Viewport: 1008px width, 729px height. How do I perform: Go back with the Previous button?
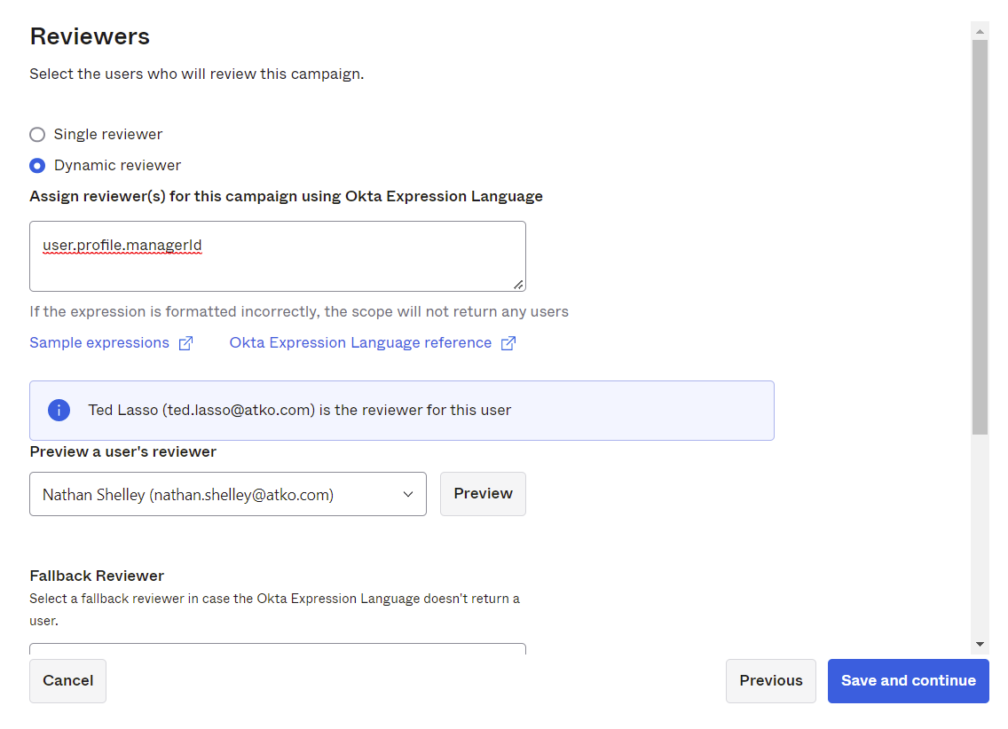(x=770, y=681)
